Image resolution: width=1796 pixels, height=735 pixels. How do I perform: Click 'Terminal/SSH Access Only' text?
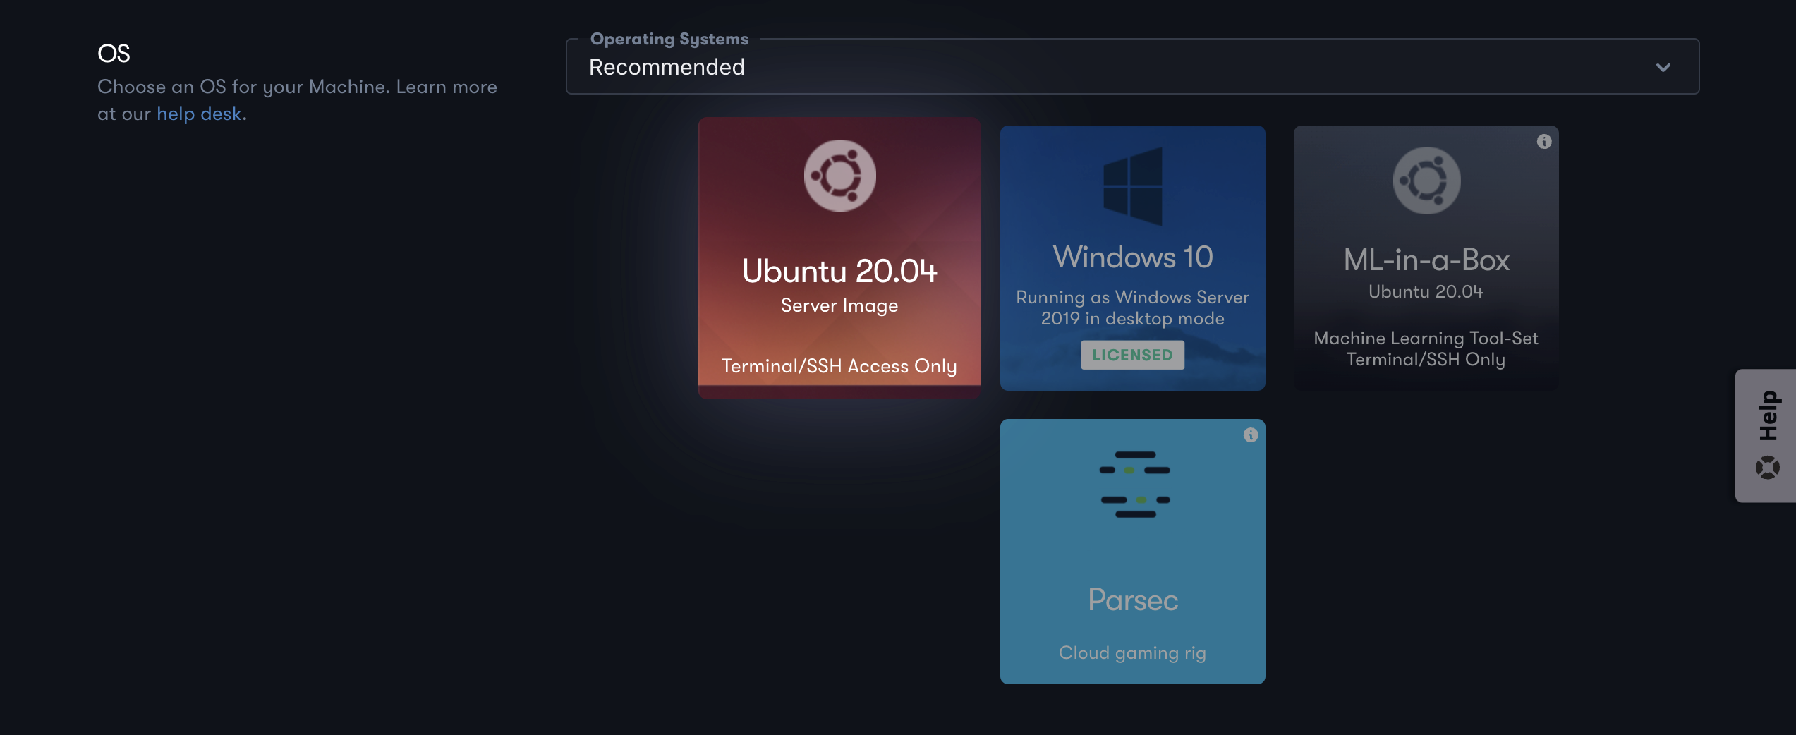[x=839, y=366]
